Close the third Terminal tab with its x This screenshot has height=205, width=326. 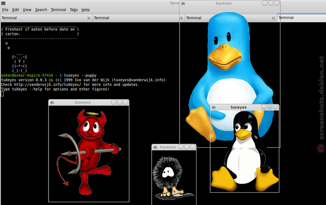click(273, 18)
